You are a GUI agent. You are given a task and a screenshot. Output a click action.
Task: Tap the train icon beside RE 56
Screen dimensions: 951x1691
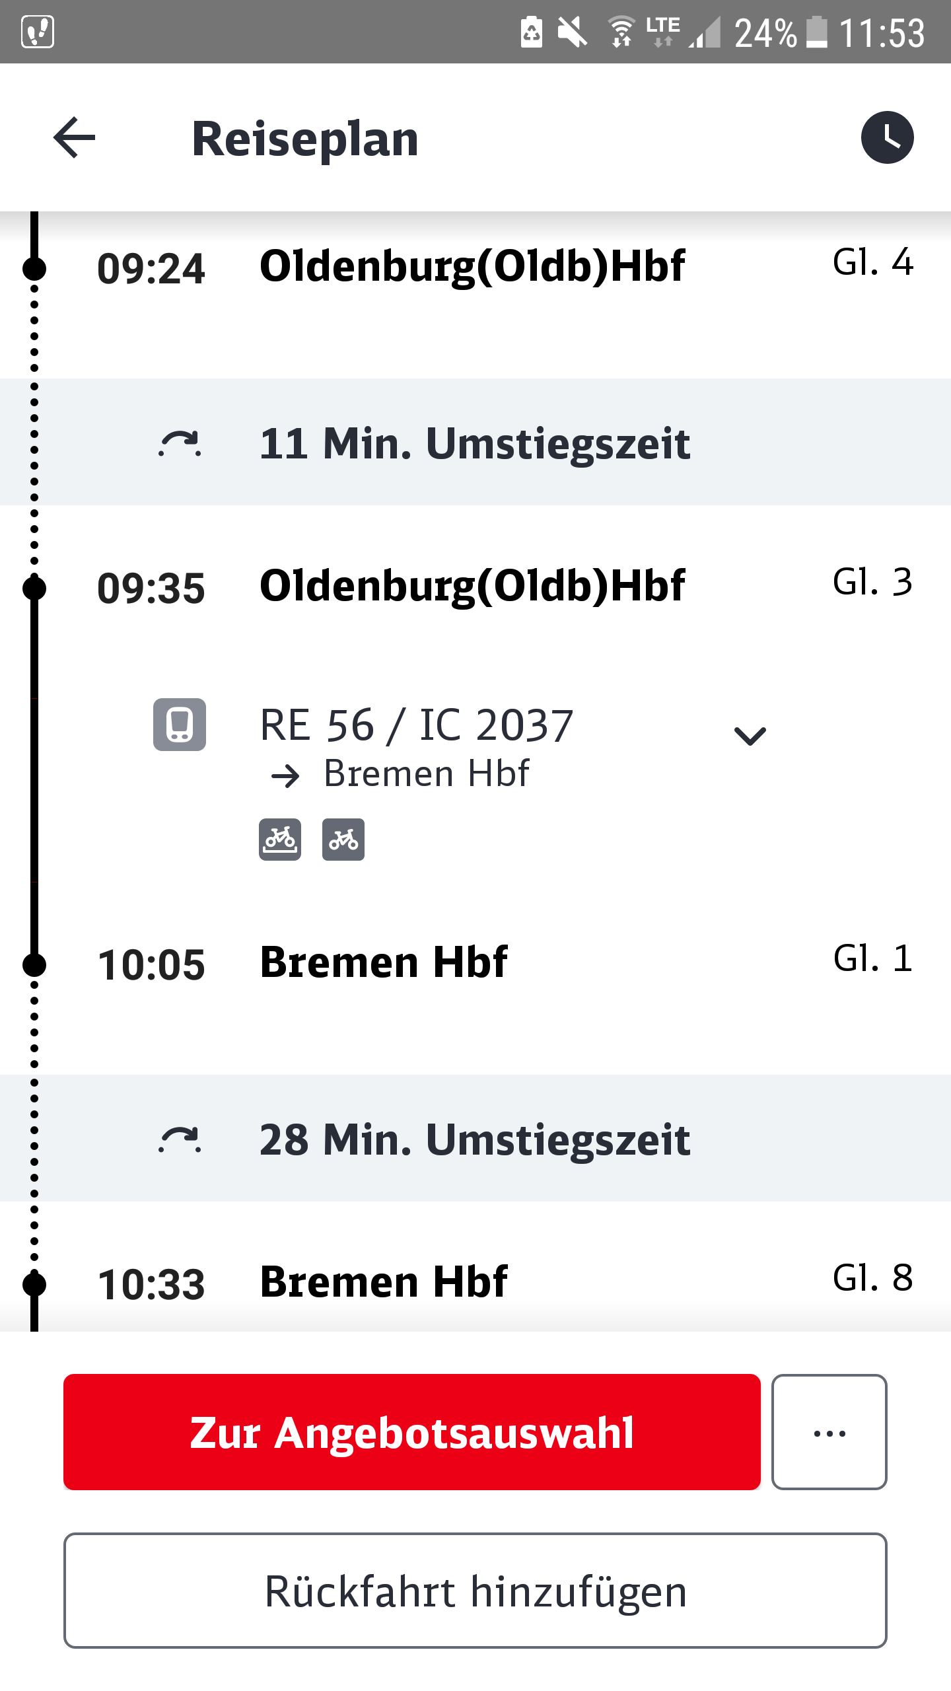180,725
